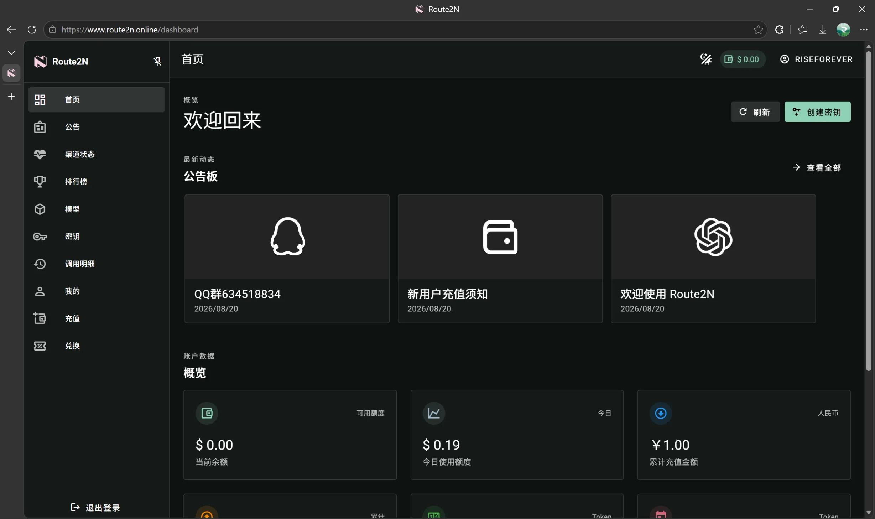Click the OpenAI logo on the welcome card
875x519 pixels.
tap(713, 237)
